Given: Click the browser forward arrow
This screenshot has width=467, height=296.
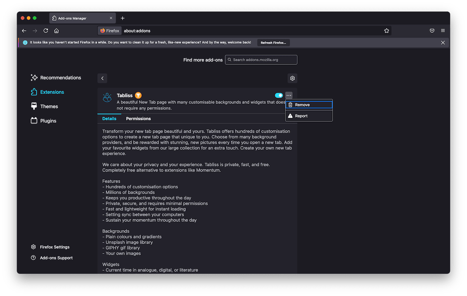Looking at the screenshot, I should point(35,31).
